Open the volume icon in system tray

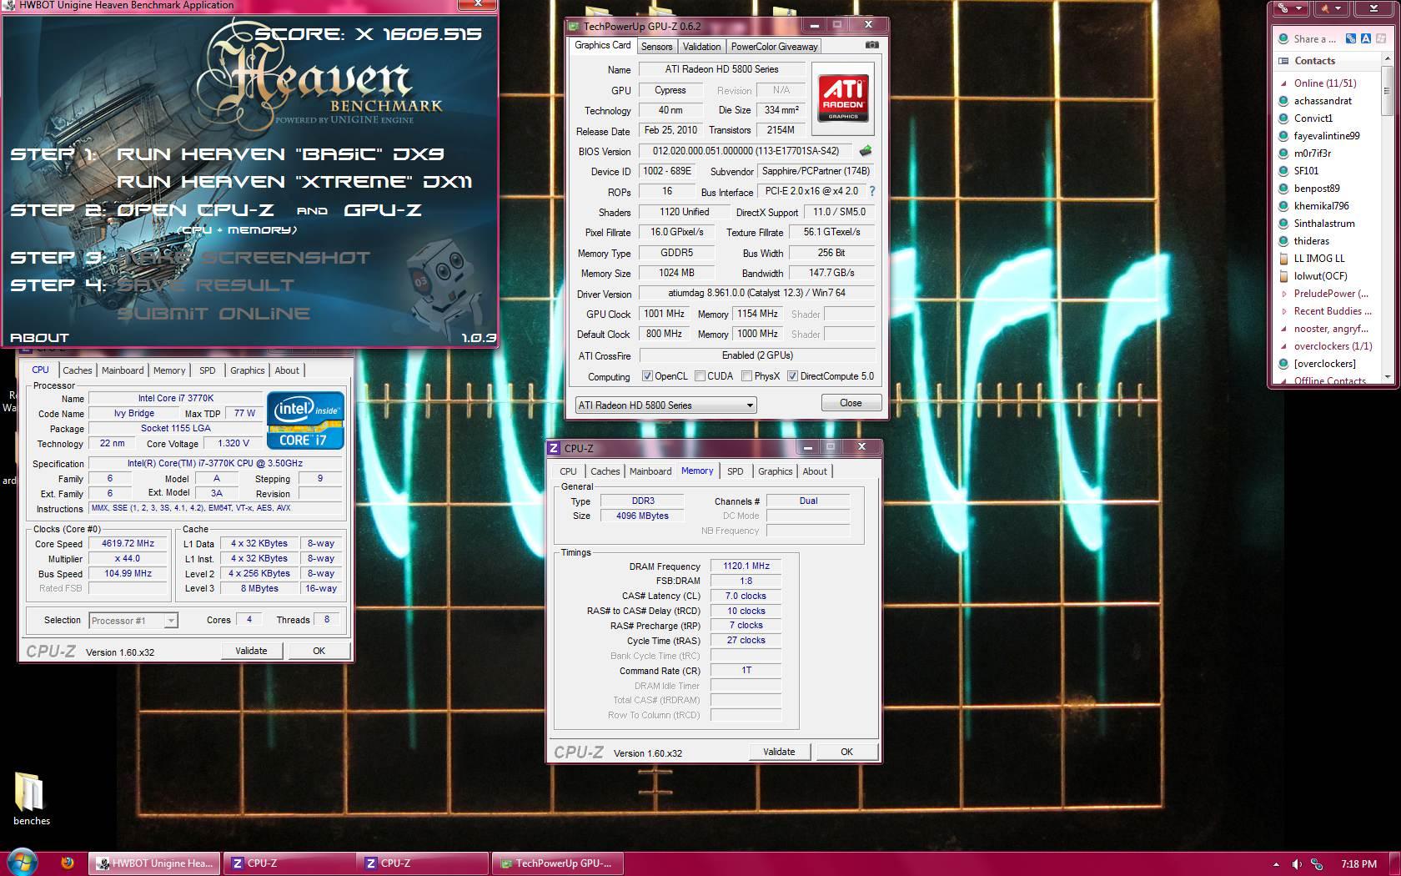click(1296, 864)
